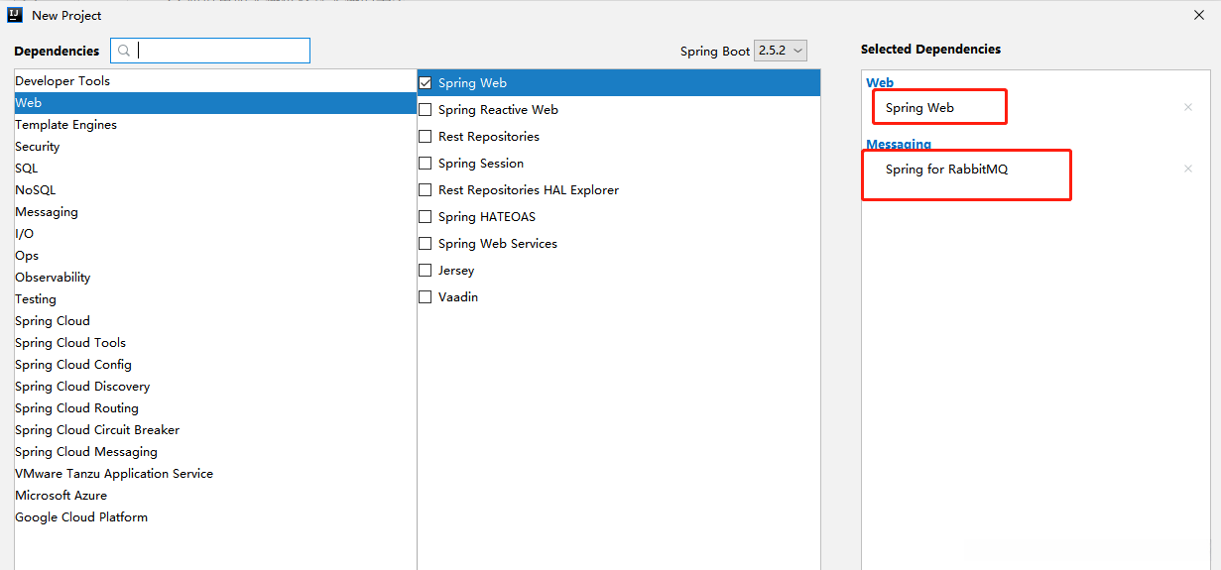
Task: Remove Spring Web from selected dependencies
Action: (x=1187, y=107)
